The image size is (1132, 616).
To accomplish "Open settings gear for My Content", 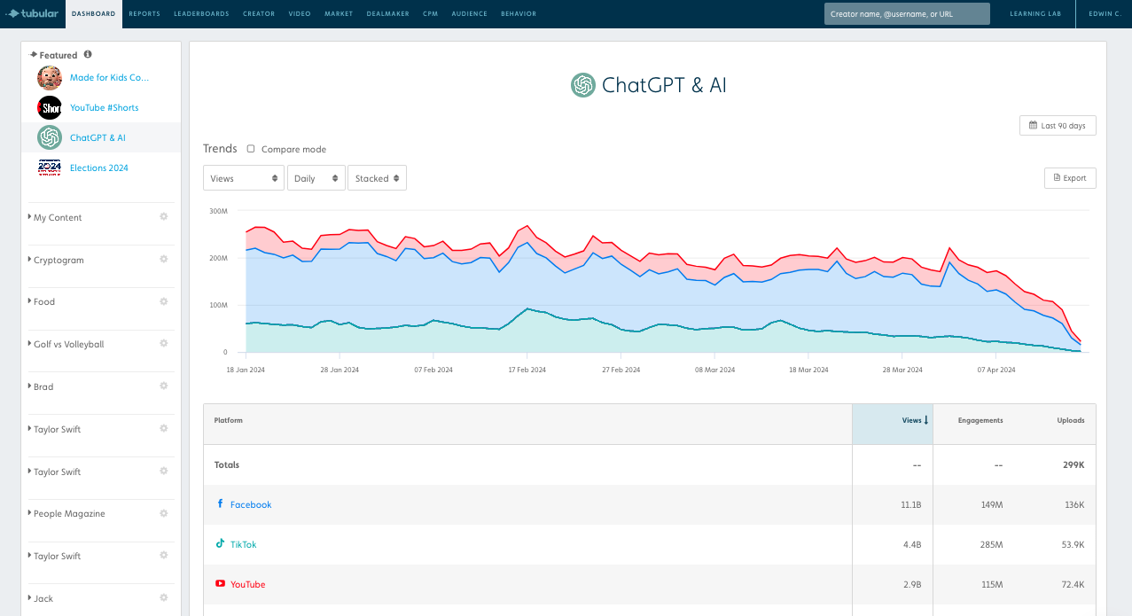I will click(x=163, y=217).
